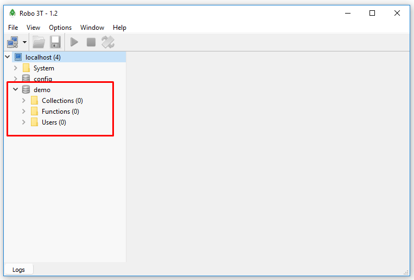The height and width of the screenshot is (280, 414).
Task: Open the connect dropdown arrow in toolbar
Action: tap(24, 42)
